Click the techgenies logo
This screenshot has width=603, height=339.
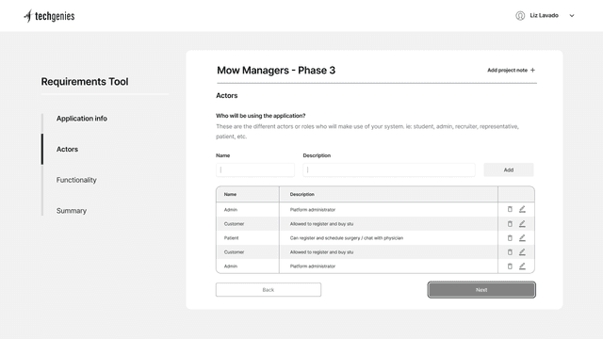tap(49, 16)
